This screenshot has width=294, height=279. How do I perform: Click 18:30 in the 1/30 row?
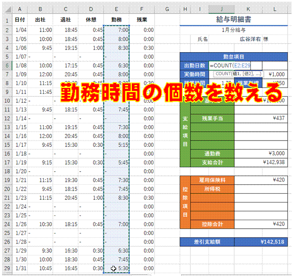66,259
